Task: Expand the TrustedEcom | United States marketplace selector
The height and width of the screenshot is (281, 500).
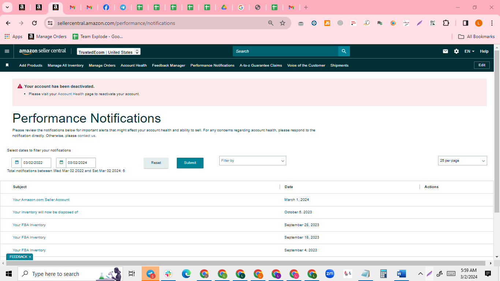Action: [x=109, y=52]
